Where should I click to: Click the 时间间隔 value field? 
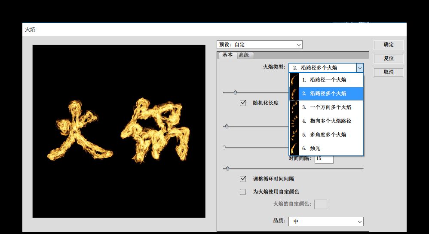[x=324, y=158]
